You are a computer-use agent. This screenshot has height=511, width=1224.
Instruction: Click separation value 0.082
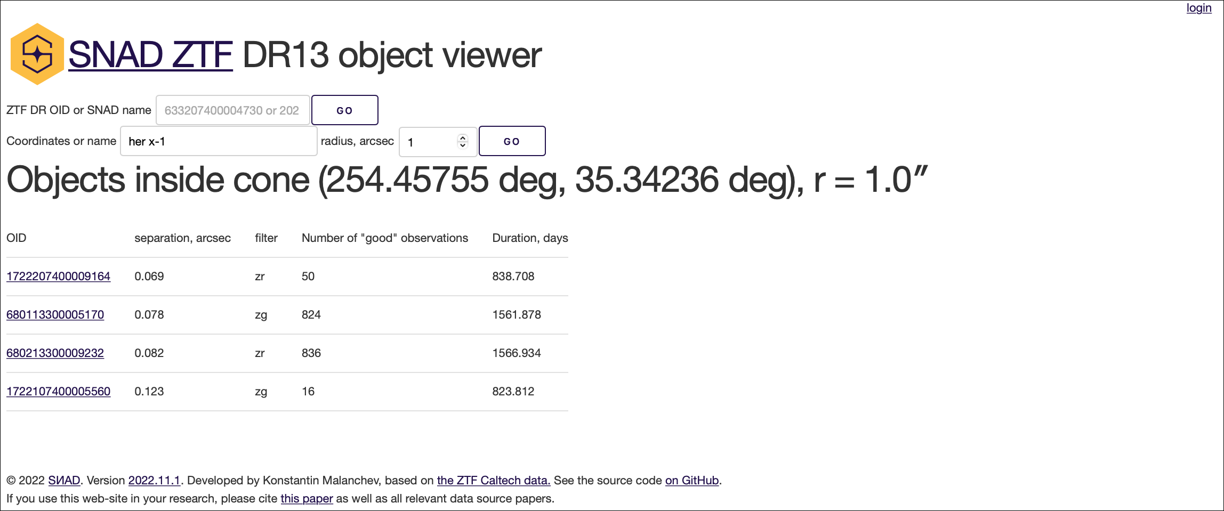coord(149,353)
